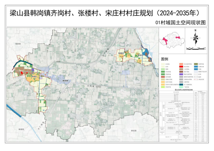Click the purple swatch in the legend

[x=181, y=75]
